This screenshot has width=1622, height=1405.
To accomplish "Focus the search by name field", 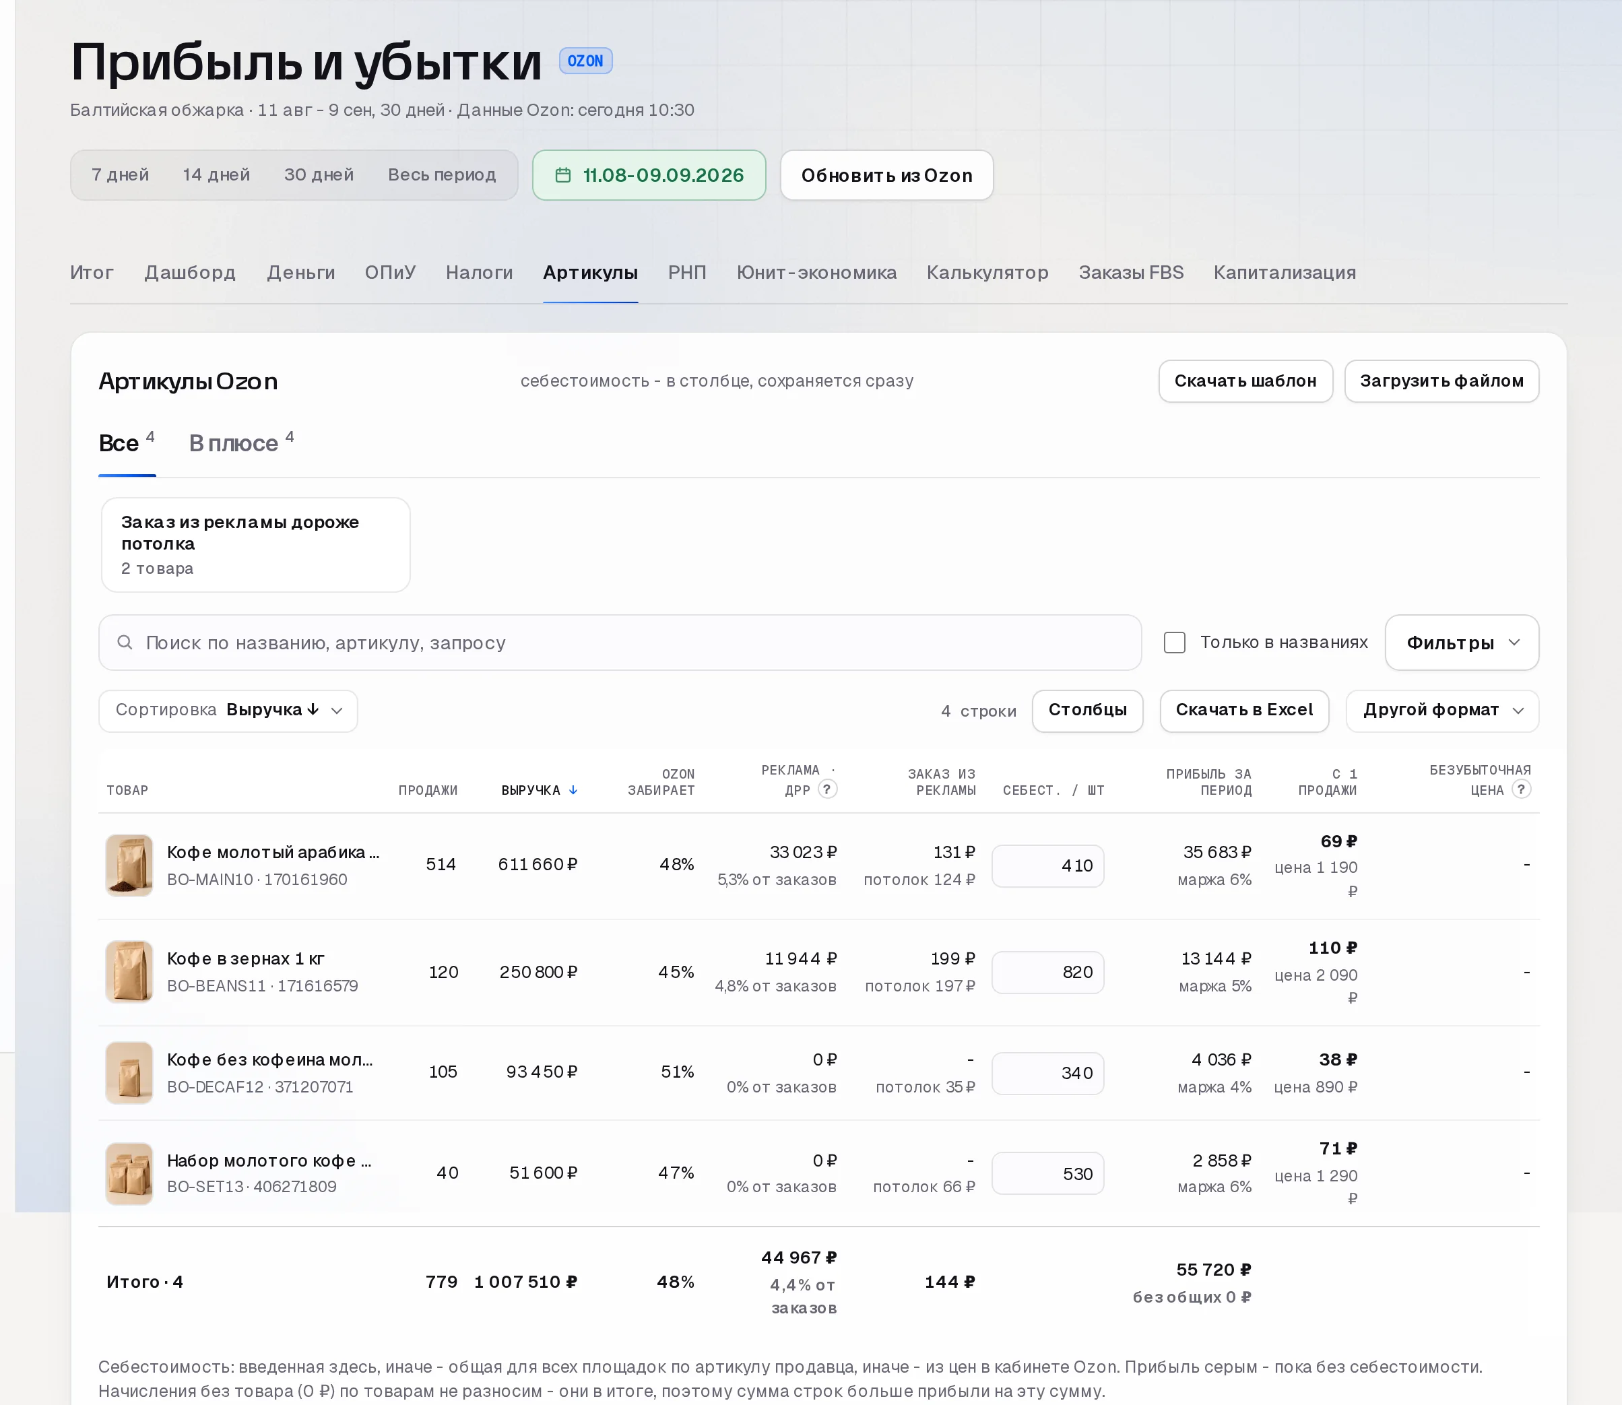I will pos(619,642).
